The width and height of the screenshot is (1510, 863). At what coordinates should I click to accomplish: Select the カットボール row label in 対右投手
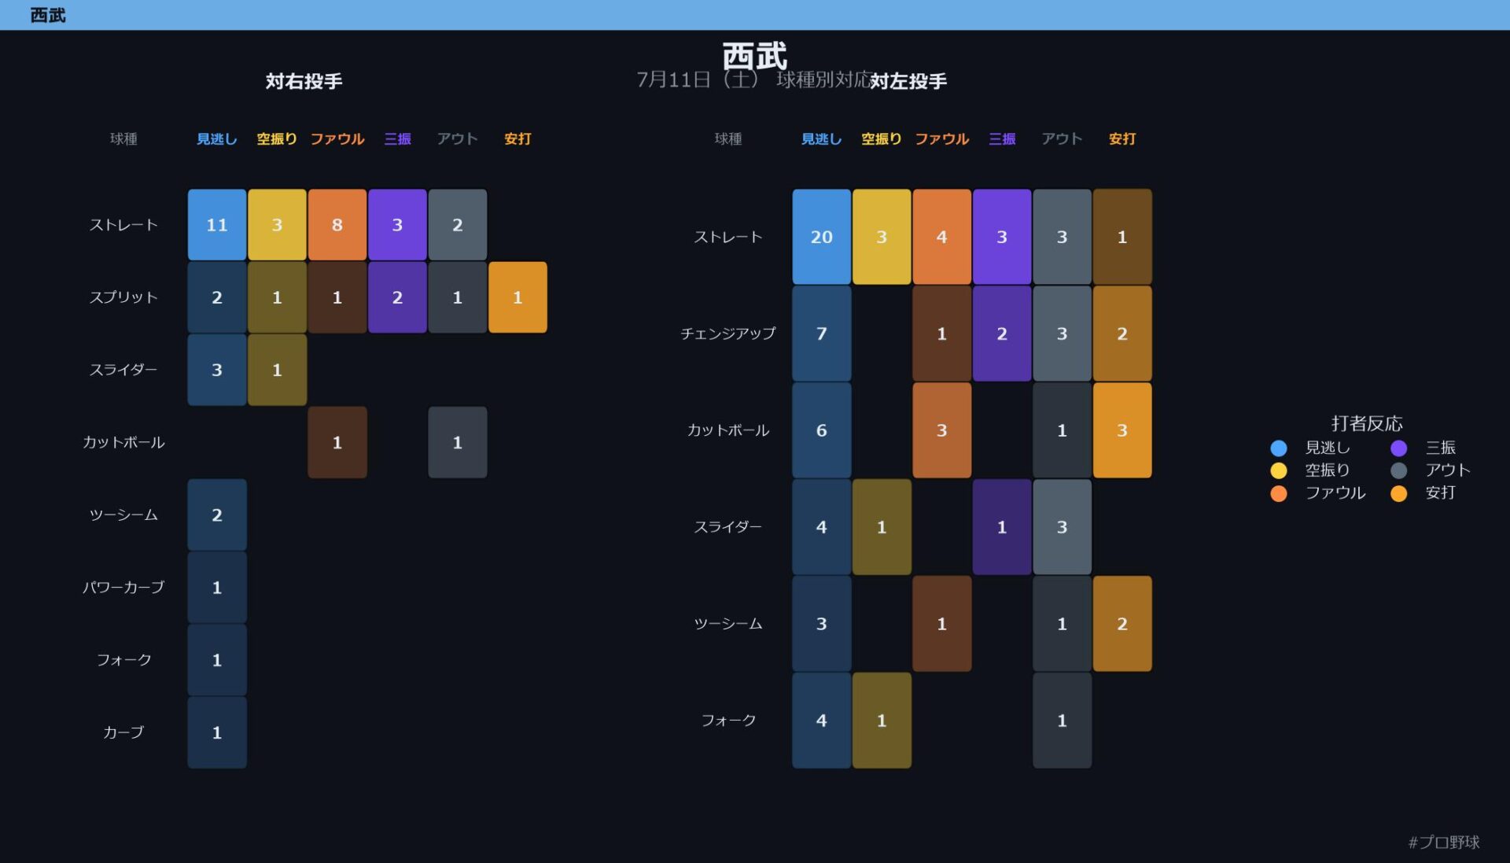123,442
